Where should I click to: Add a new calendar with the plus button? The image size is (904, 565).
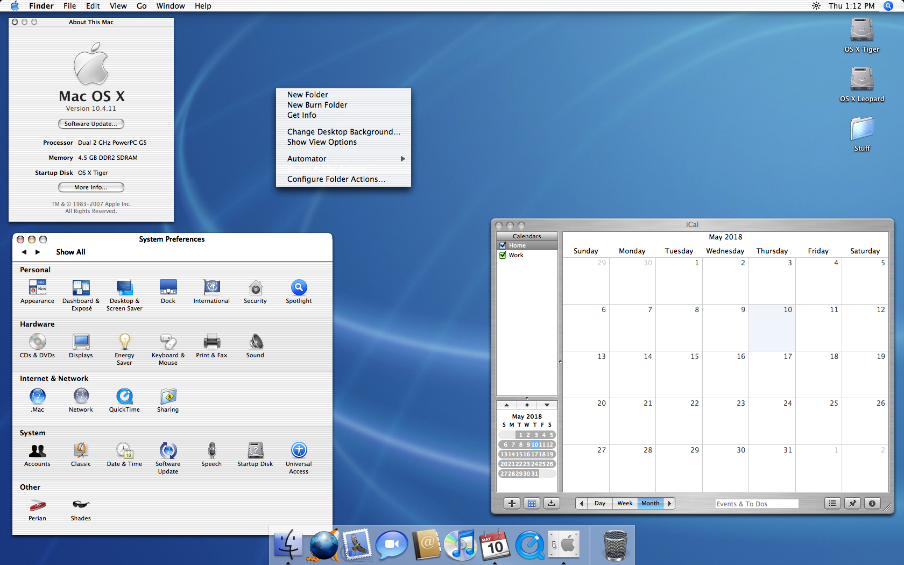(512, 504)
